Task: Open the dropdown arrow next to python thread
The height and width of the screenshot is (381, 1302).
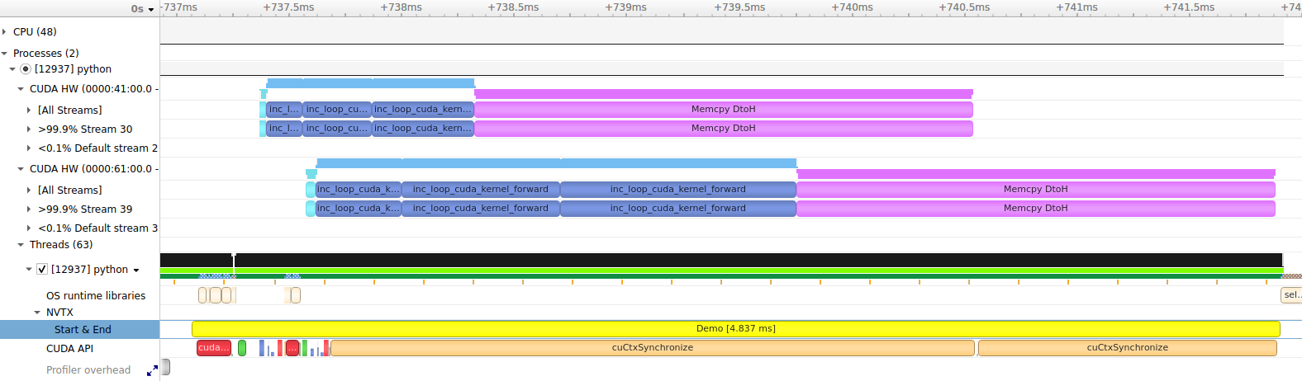Action: click(x=136, y=270)
